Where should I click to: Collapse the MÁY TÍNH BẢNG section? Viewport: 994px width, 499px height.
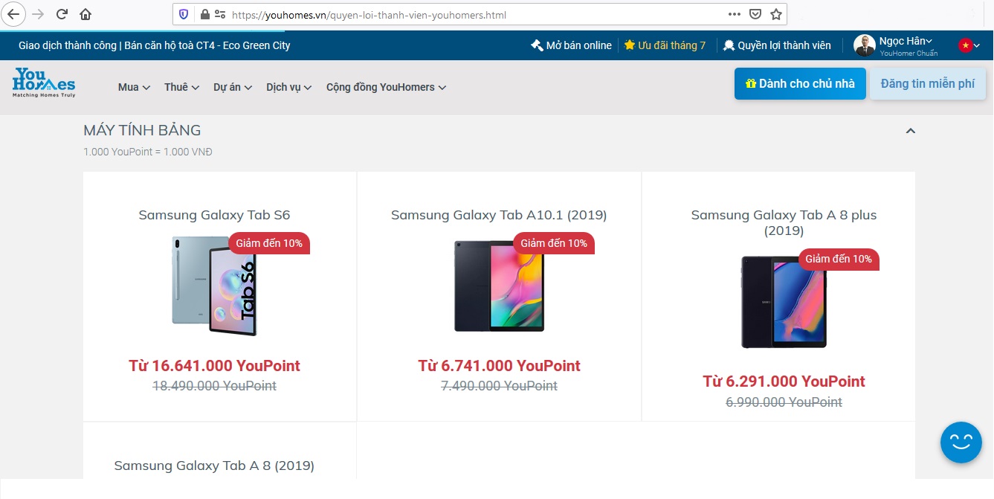tap(910, 130)
